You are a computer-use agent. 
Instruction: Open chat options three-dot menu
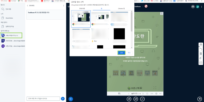pos(64,6)
